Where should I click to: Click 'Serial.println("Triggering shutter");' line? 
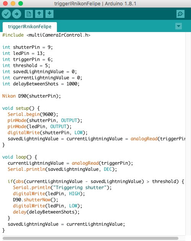(62, 188)
